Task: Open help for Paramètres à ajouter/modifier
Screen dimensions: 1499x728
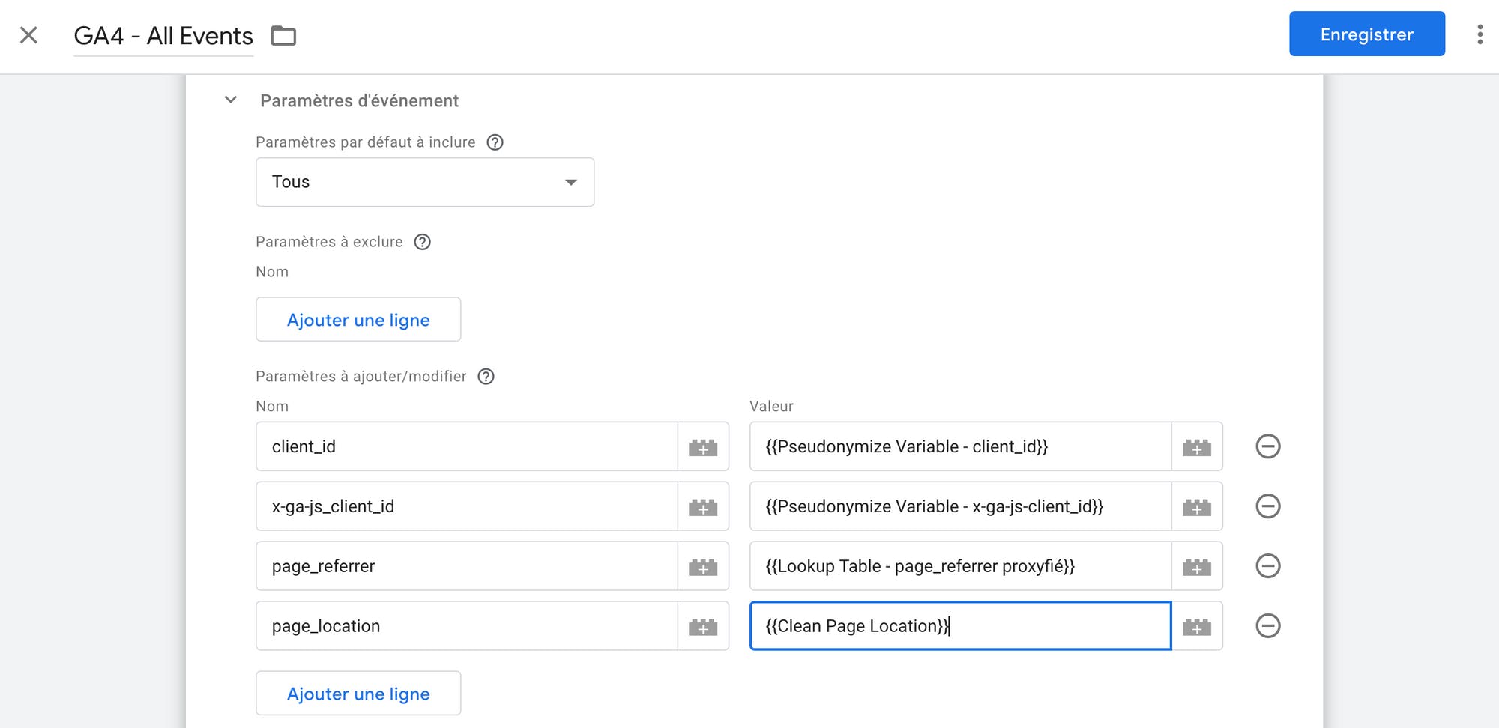Action: 486,377
